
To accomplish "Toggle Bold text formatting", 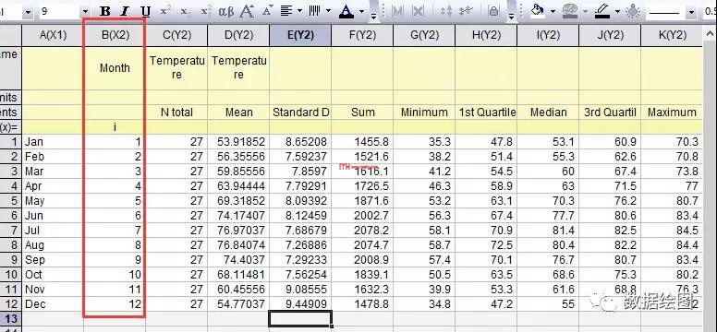I will 105,11.
